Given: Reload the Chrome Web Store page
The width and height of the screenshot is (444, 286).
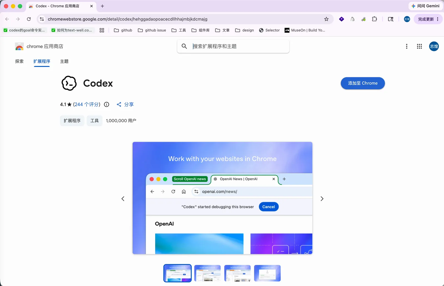Looking at the screenshot, I should point(29,19).
